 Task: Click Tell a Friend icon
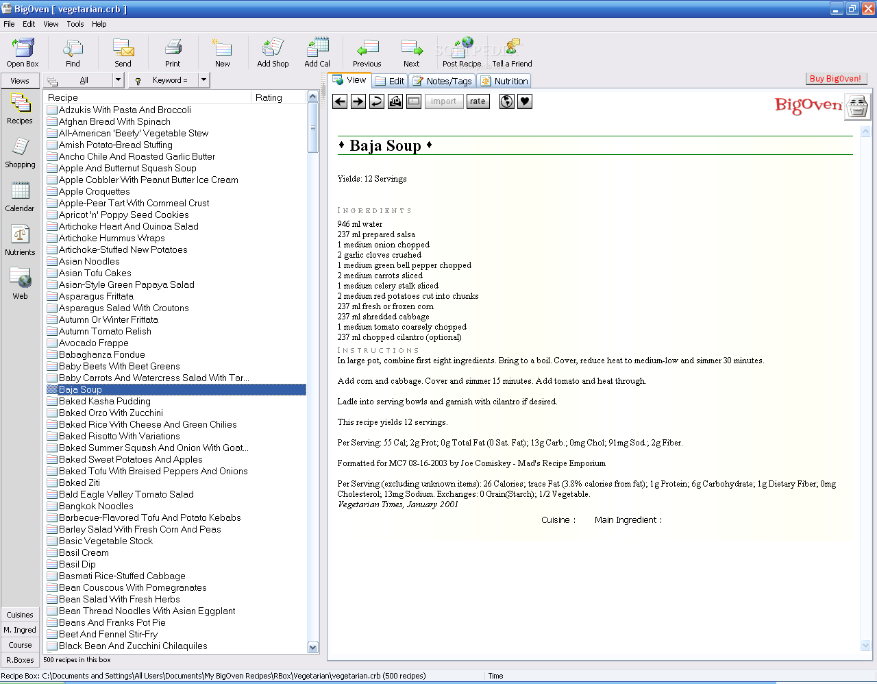[512, 52]
